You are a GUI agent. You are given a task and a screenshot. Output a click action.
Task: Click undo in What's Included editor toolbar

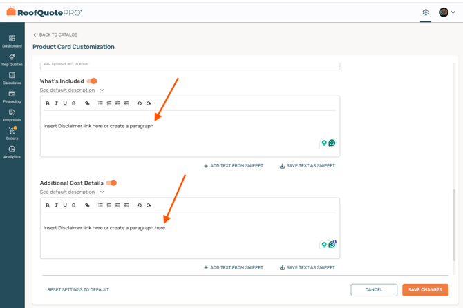coord(139,103)
